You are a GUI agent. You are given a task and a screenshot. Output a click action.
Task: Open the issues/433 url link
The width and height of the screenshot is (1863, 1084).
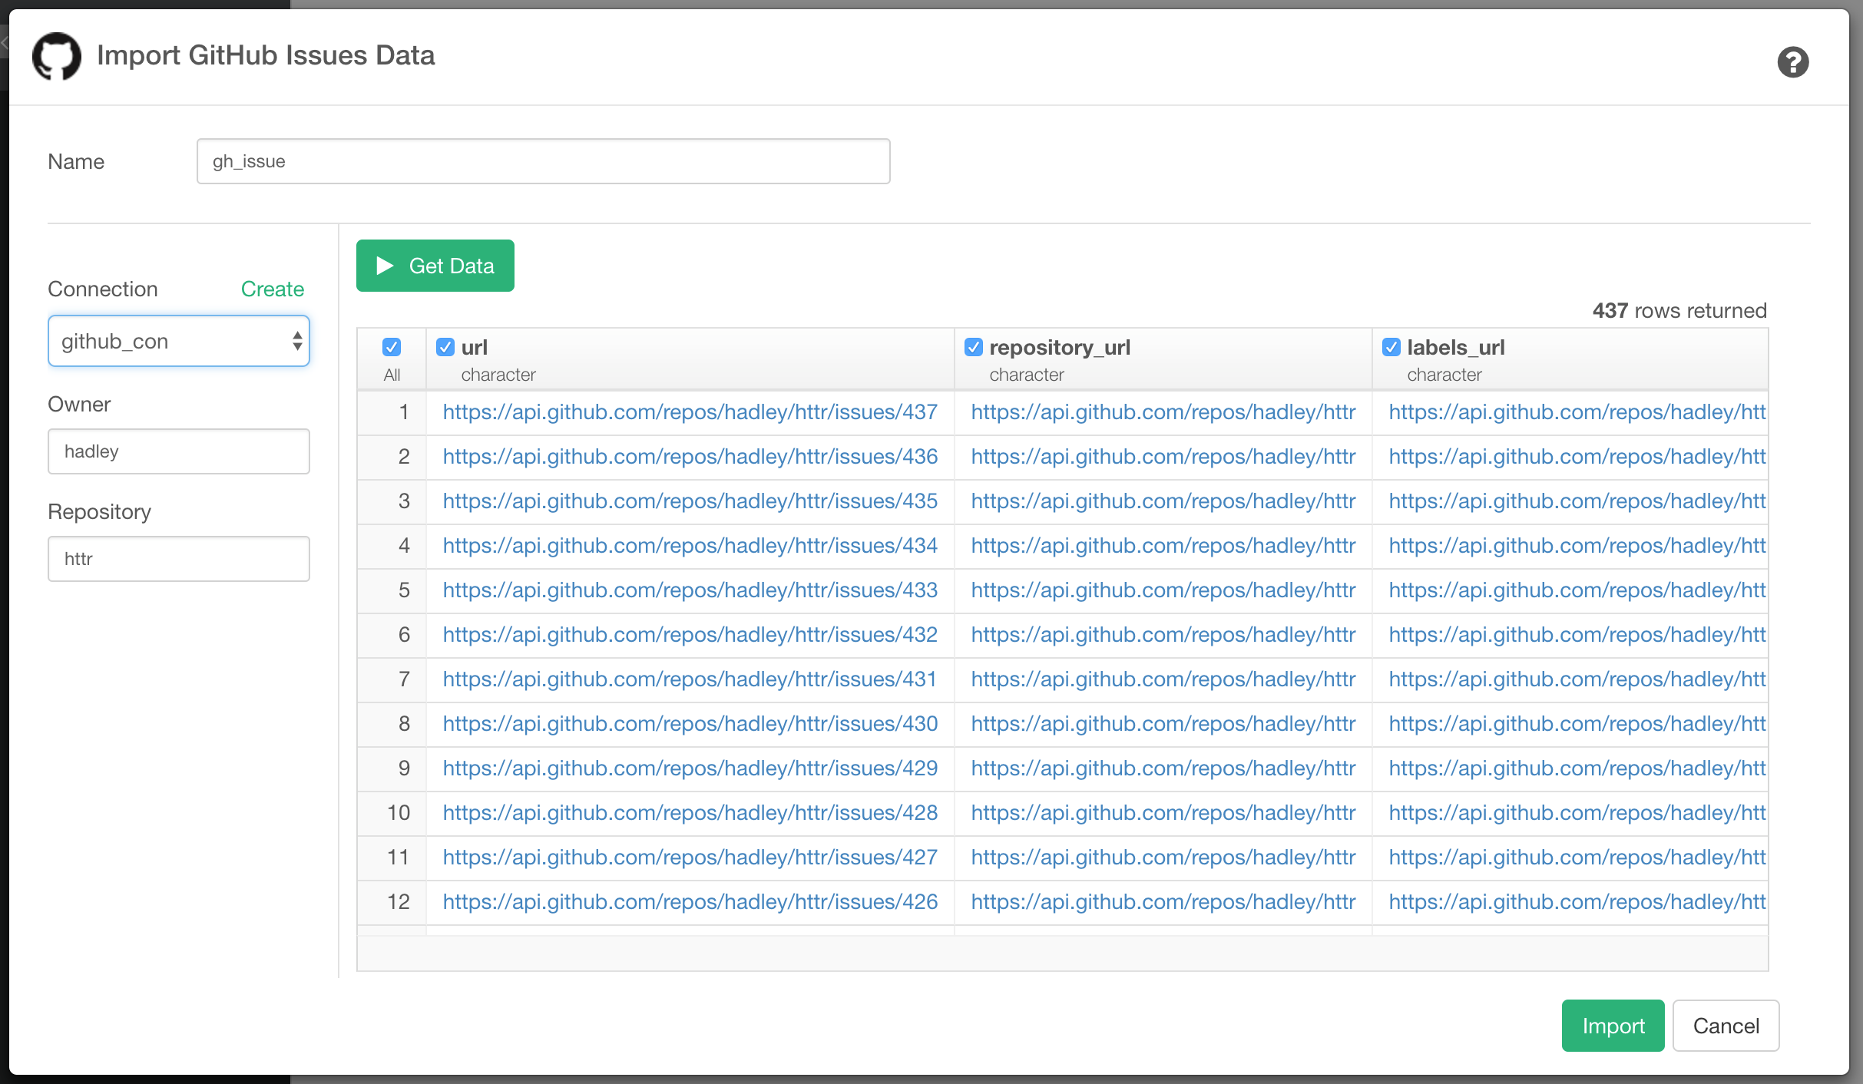(690, 590)
